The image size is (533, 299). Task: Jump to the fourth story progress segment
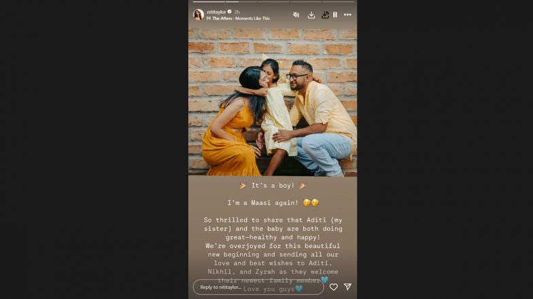306,1
